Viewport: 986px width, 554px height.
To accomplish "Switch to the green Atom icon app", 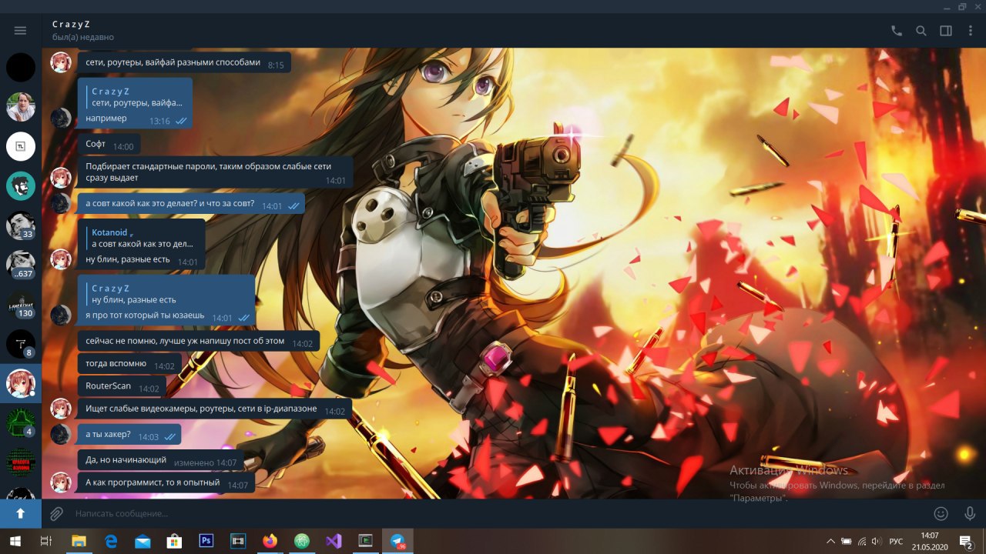I will [x=301, y=541].
